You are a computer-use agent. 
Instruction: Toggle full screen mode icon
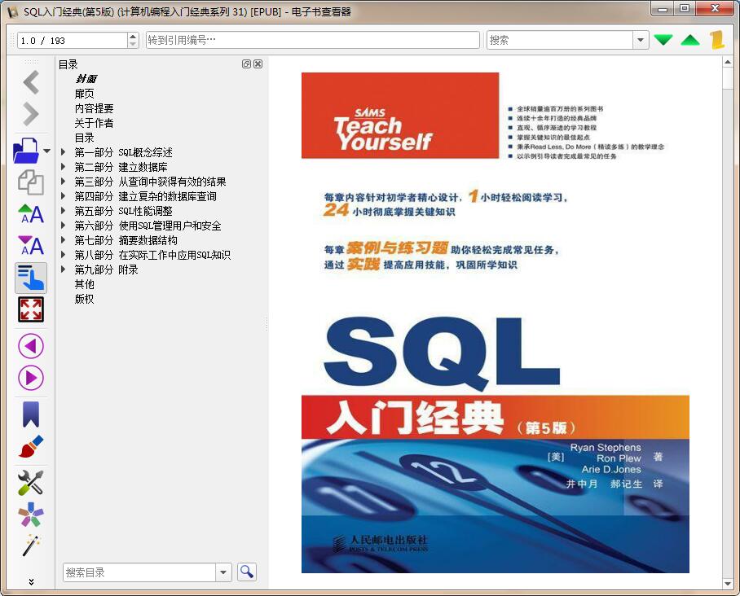(31, 309)
